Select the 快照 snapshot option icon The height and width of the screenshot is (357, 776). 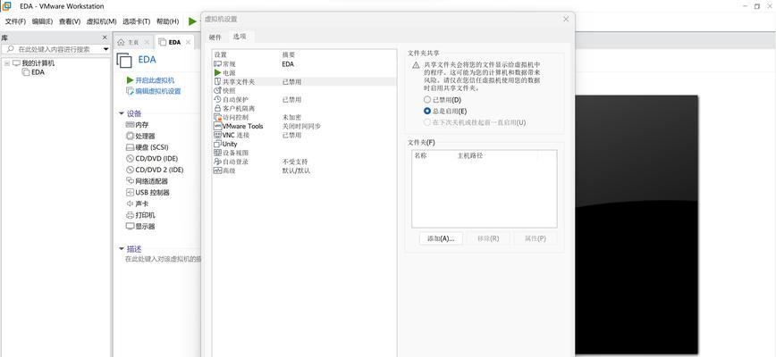coord(217,91)
